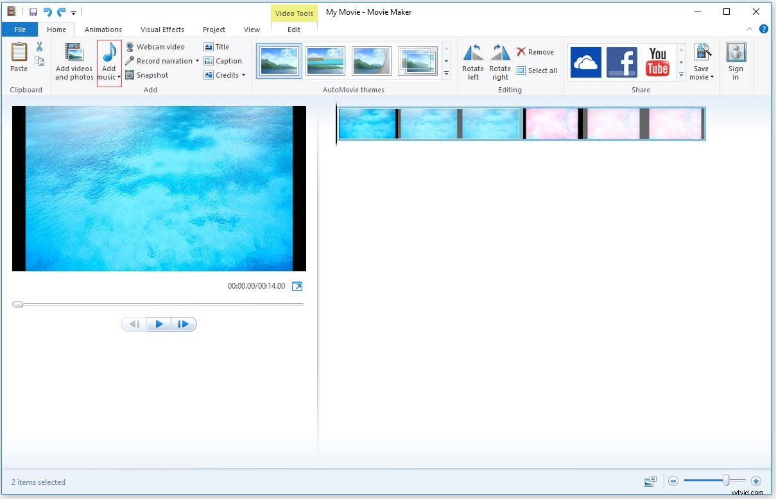Viewport: 776px width, 499px height.
Task: Share the movie to Facebook
Action: click(x=621, y=62)
